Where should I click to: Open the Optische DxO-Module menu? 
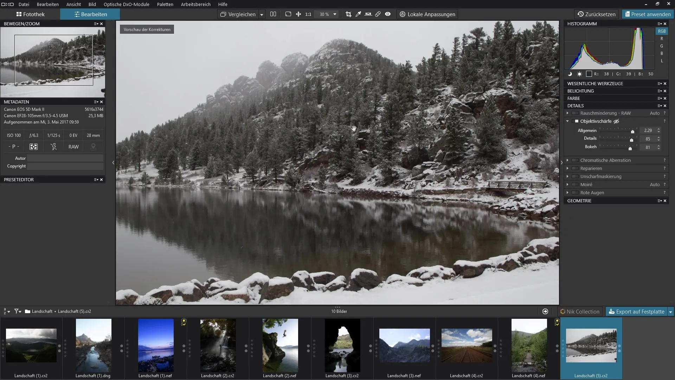[x=127, y=4]
